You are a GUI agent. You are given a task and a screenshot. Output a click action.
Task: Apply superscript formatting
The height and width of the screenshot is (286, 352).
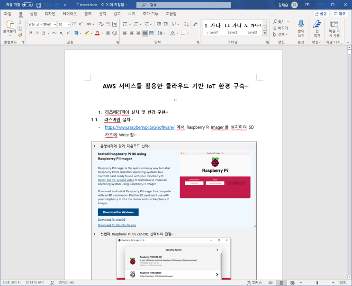[68, 33]
